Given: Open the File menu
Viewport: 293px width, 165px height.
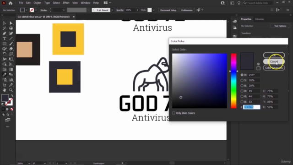Looking at the screenshot, I should click(21, 3).
